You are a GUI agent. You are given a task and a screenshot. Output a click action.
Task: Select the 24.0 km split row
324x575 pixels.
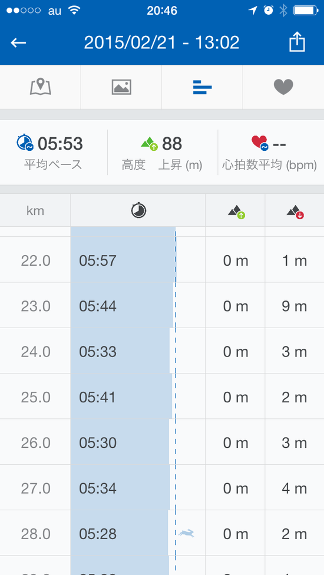162,351
